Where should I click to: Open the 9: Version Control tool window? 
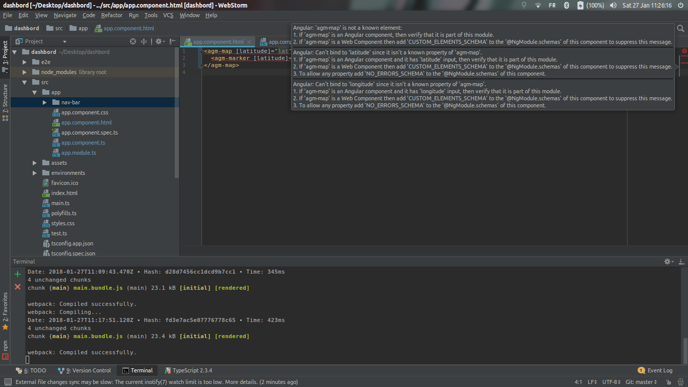(84, 370)
